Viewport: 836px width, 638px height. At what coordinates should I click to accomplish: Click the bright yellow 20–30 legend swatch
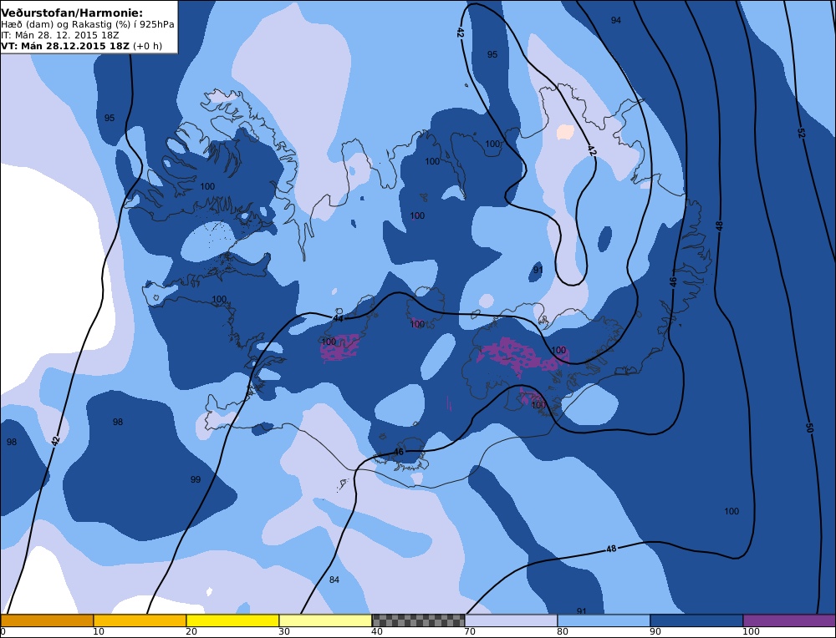[x=232, y=620]
